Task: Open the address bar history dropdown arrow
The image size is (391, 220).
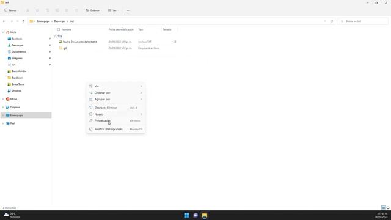Action: 325,21
